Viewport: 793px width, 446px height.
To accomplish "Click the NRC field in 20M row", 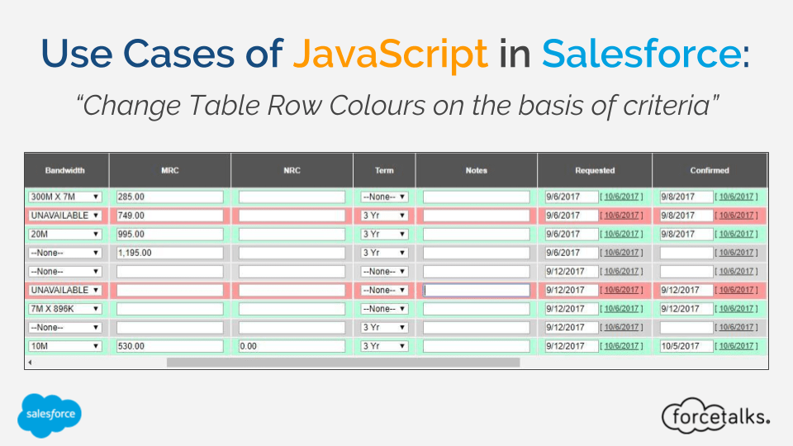I will coord(292,234).
